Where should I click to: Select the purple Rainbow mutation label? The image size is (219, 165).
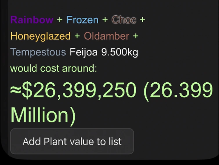pyautogui.click(x=32, y=20)
